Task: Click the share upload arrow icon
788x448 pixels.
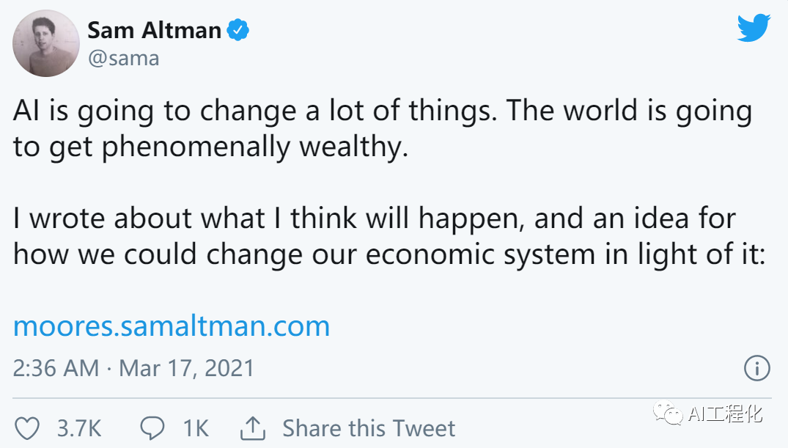Action: 251,427
